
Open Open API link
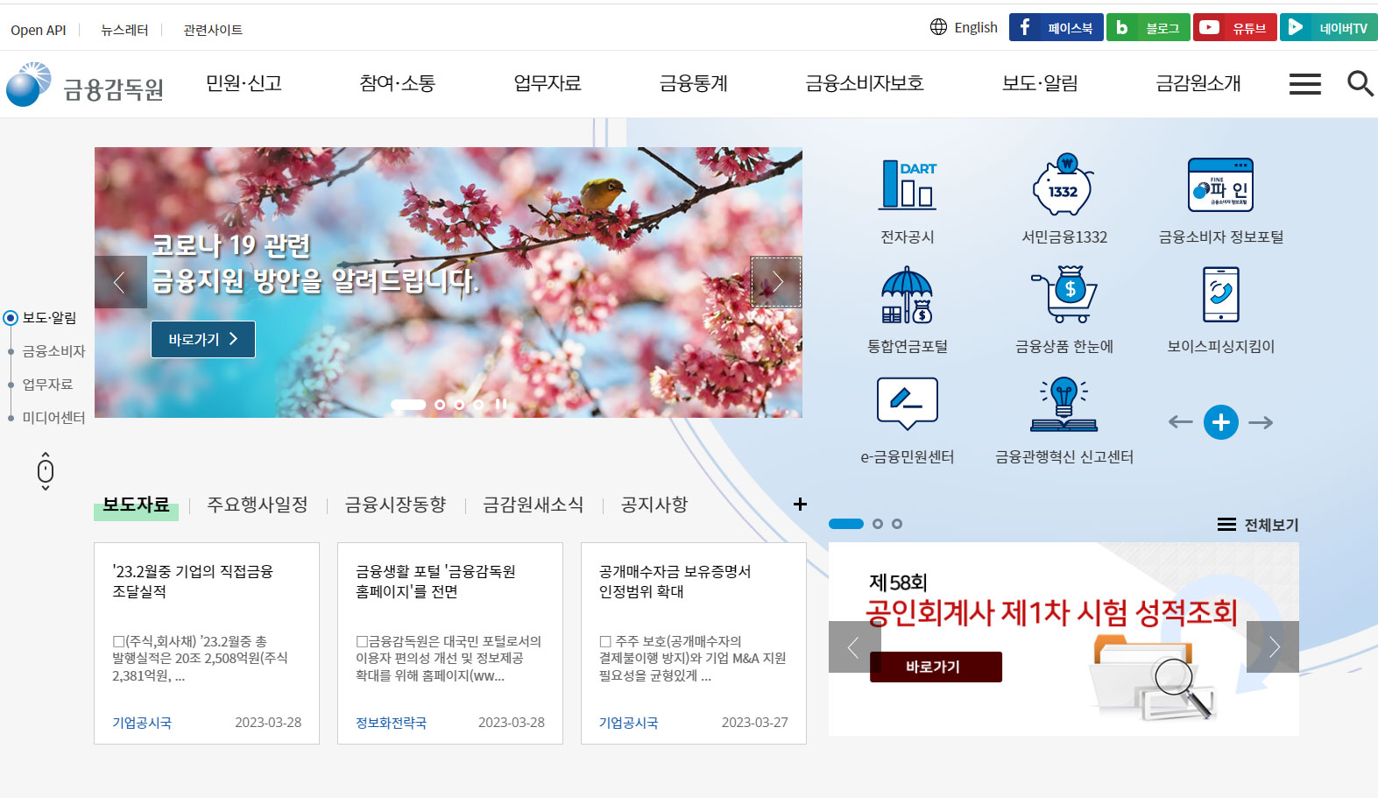point(39,30)
